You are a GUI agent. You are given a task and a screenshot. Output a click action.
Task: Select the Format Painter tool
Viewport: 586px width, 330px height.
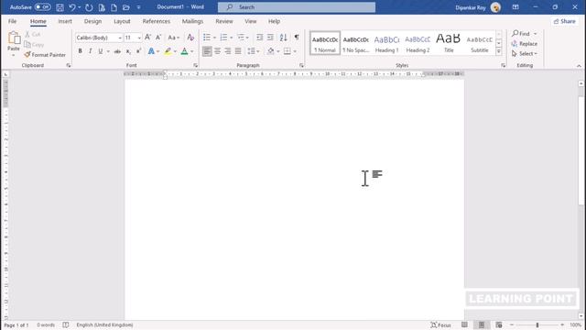(45, 55)
